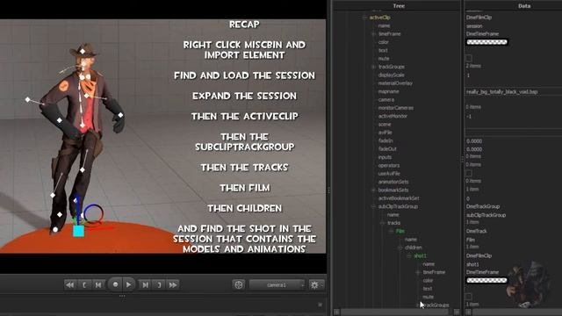Image resolution: width=562 pixels, height=316 pixels.
Task: Edit the mapname value field
Action: (513, 91)
